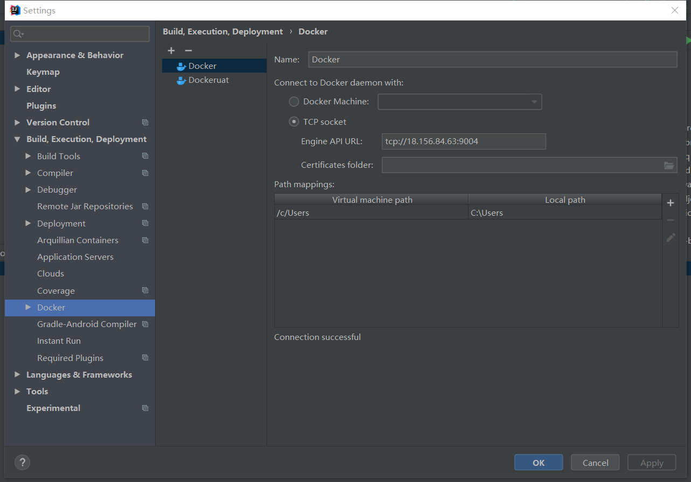The image size is (691, 482).
Task: Click the whale icon next to Docker
Action: pos(182,66)
